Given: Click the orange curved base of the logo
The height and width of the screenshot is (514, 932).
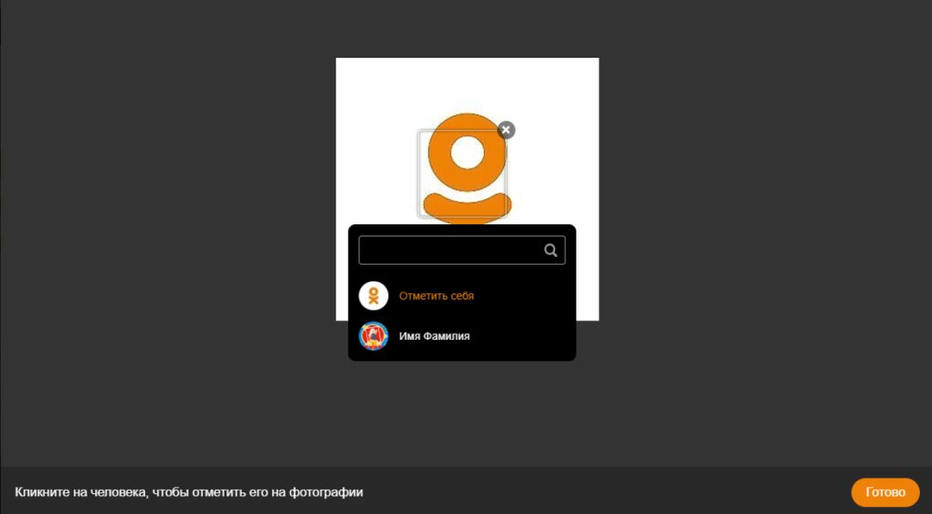Looking at the screenshot, I should point(467,208).
